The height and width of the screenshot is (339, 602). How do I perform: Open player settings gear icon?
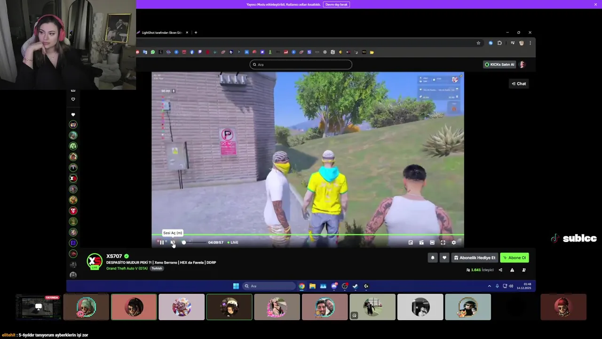453,242
